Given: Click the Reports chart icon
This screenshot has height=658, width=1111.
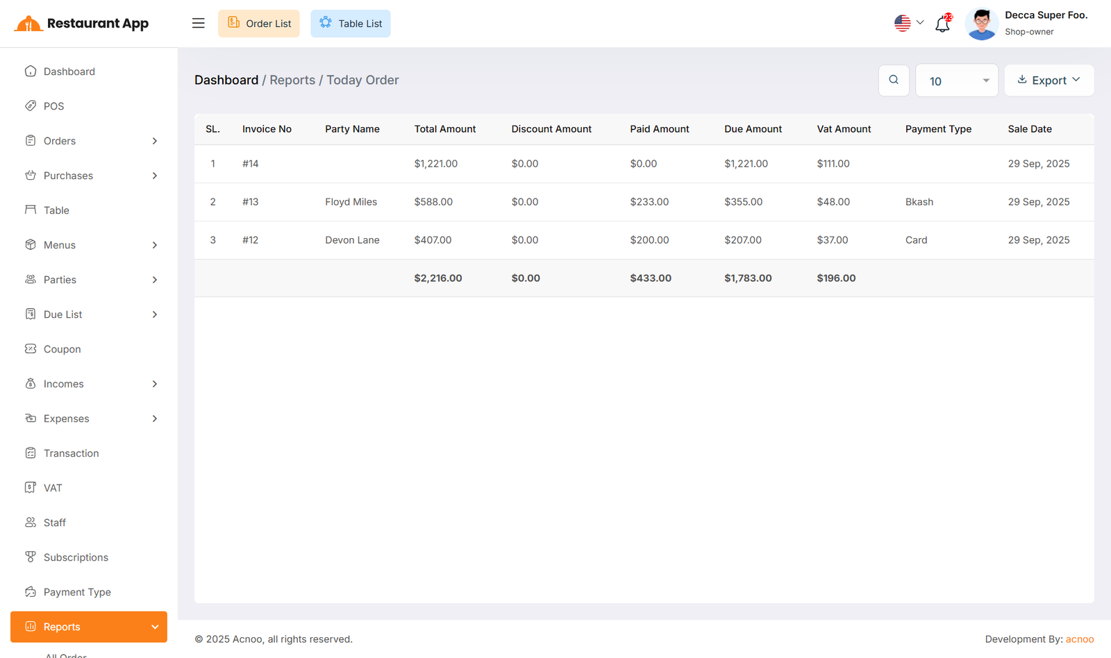Looking at the screenshot, I should 31,626.
